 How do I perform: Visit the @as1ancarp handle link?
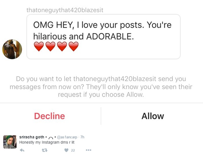[67, 137]
